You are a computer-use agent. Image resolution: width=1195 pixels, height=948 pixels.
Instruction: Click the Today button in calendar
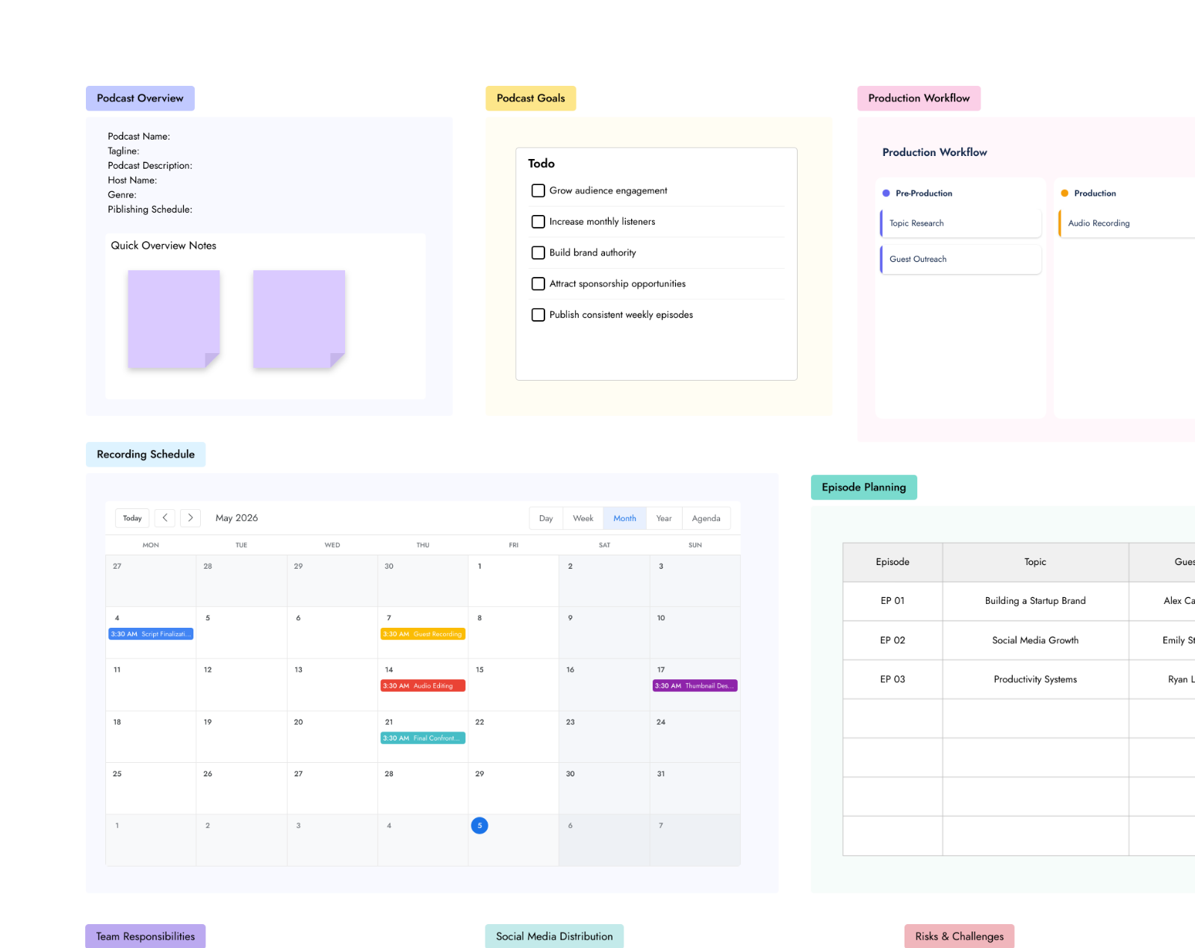(132, 518)
